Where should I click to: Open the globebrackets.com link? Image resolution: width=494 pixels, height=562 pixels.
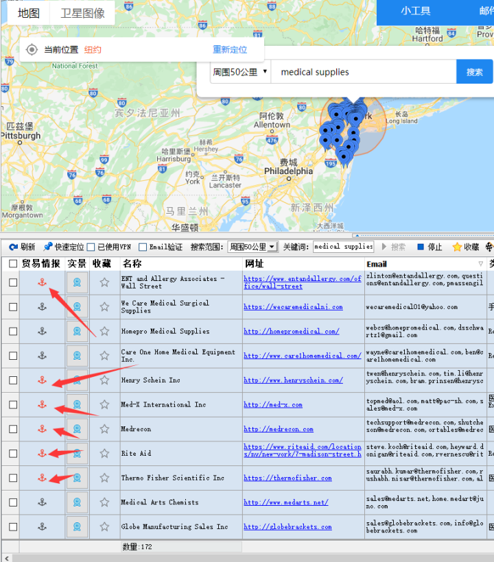pyautogui.click(x=287, y=526)
